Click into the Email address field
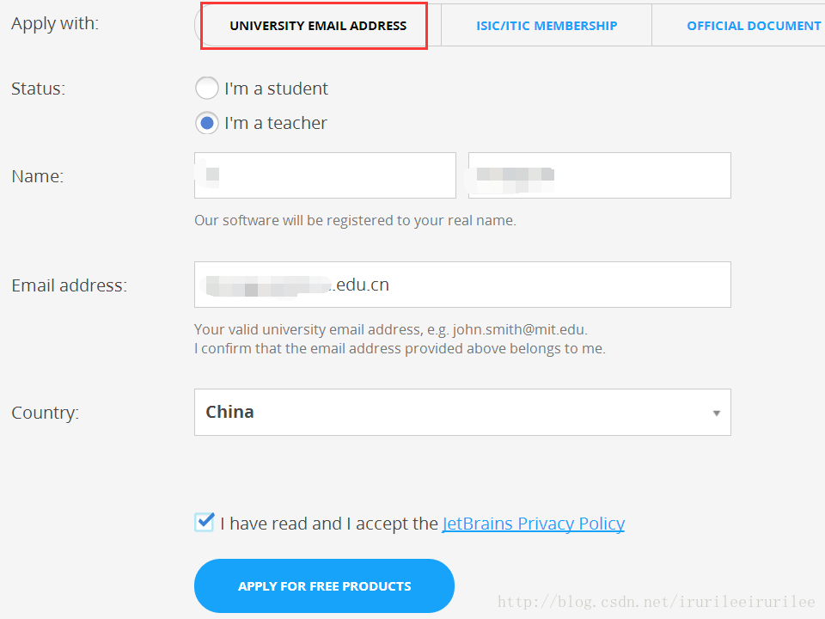This screenshot has height=619, width=825. 462,285
